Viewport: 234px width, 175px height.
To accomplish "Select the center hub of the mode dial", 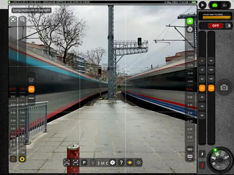I will pyautogui.click(x=220, y=160).
